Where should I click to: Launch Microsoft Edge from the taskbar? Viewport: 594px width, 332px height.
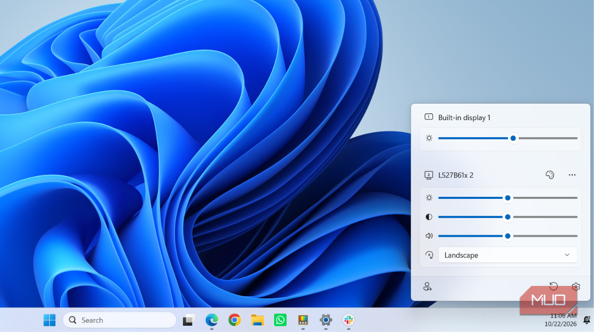[x=211, y=320]
